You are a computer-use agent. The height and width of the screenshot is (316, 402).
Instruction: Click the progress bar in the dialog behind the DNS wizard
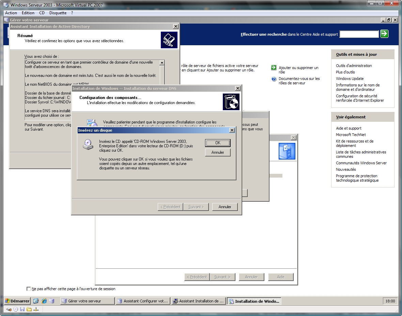tap(276, 176)
